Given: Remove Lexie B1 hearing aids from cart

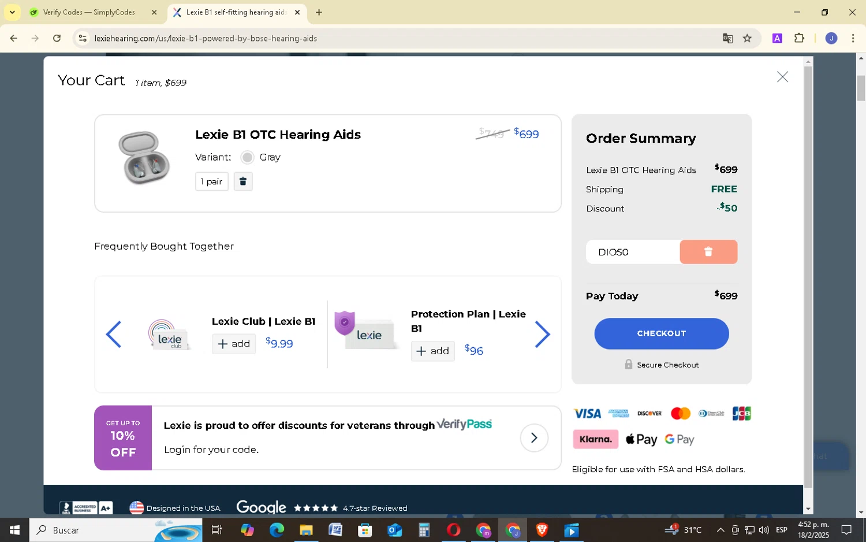Looking at the screenshot, I should tap(243, 181).
